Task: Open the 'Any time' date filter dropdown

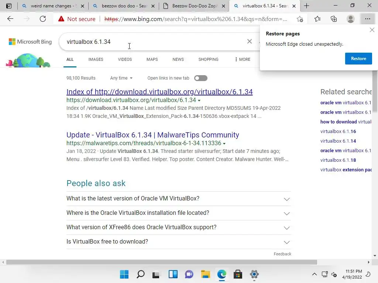Action: (x=121, y=78)
